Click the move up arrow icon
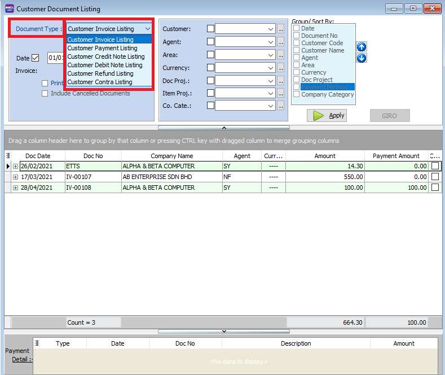Viewport: 445px width, 375px height. click(362, 47)
